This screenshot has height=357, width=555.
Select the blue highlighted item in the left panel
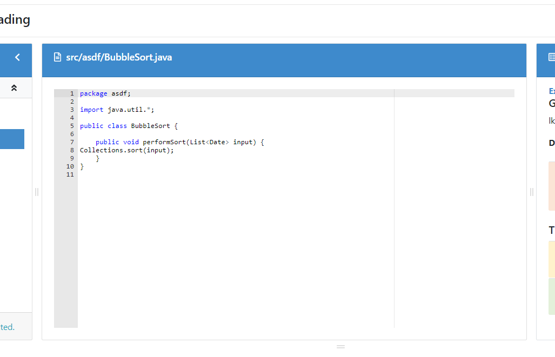coord(12,139)
